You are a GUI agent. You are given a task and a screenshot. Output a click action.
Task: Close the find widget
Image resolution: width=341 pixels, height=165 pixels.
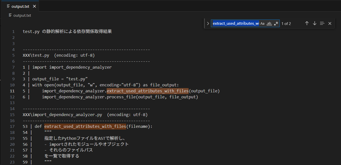(x=330, y=23)
